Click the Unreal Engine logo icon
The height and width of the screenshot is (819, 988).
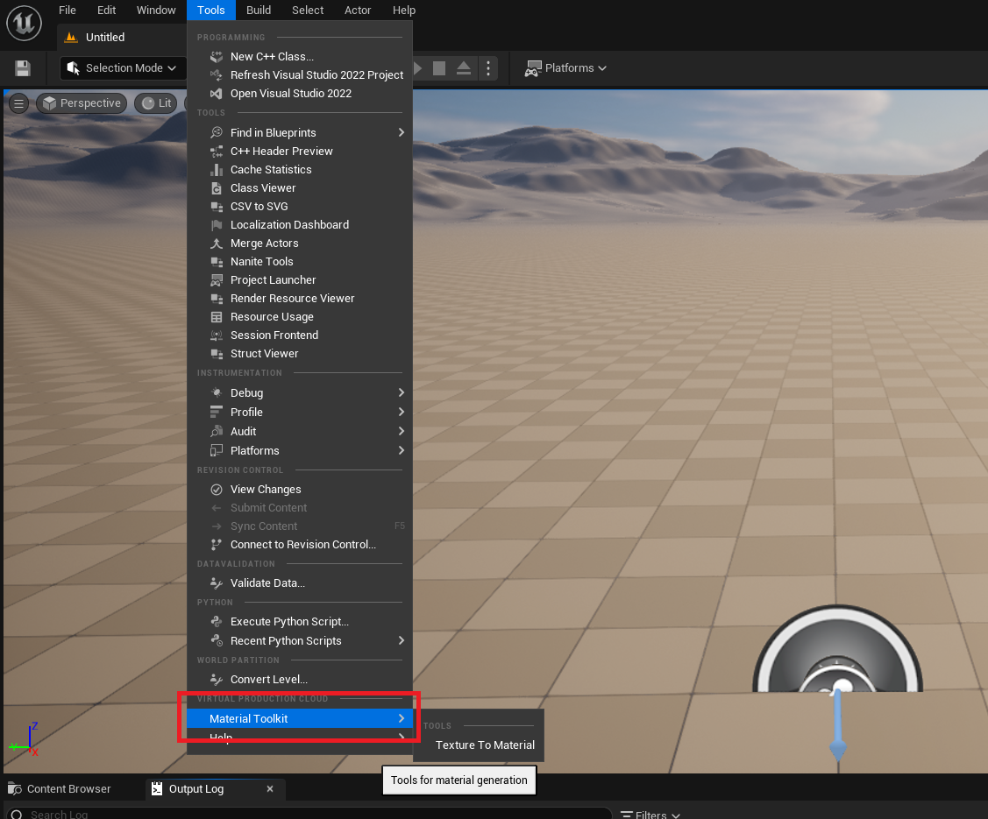pos(24,23)
